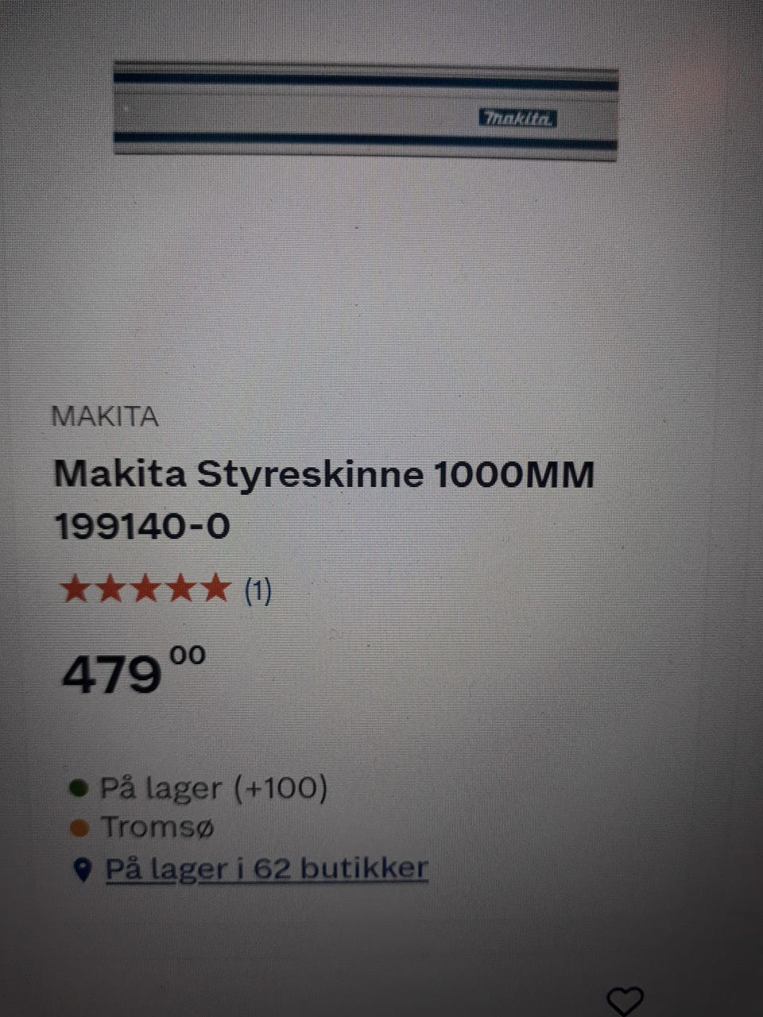This screenshot has width=763, height=1017.
Task: Click the orange dot next to Tromsø
Action: [x=78, y=828]
